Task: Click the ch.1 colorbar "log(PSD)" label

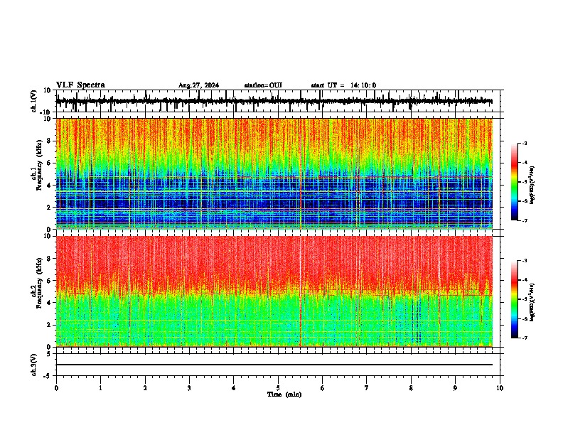Action: coord(532,185)
